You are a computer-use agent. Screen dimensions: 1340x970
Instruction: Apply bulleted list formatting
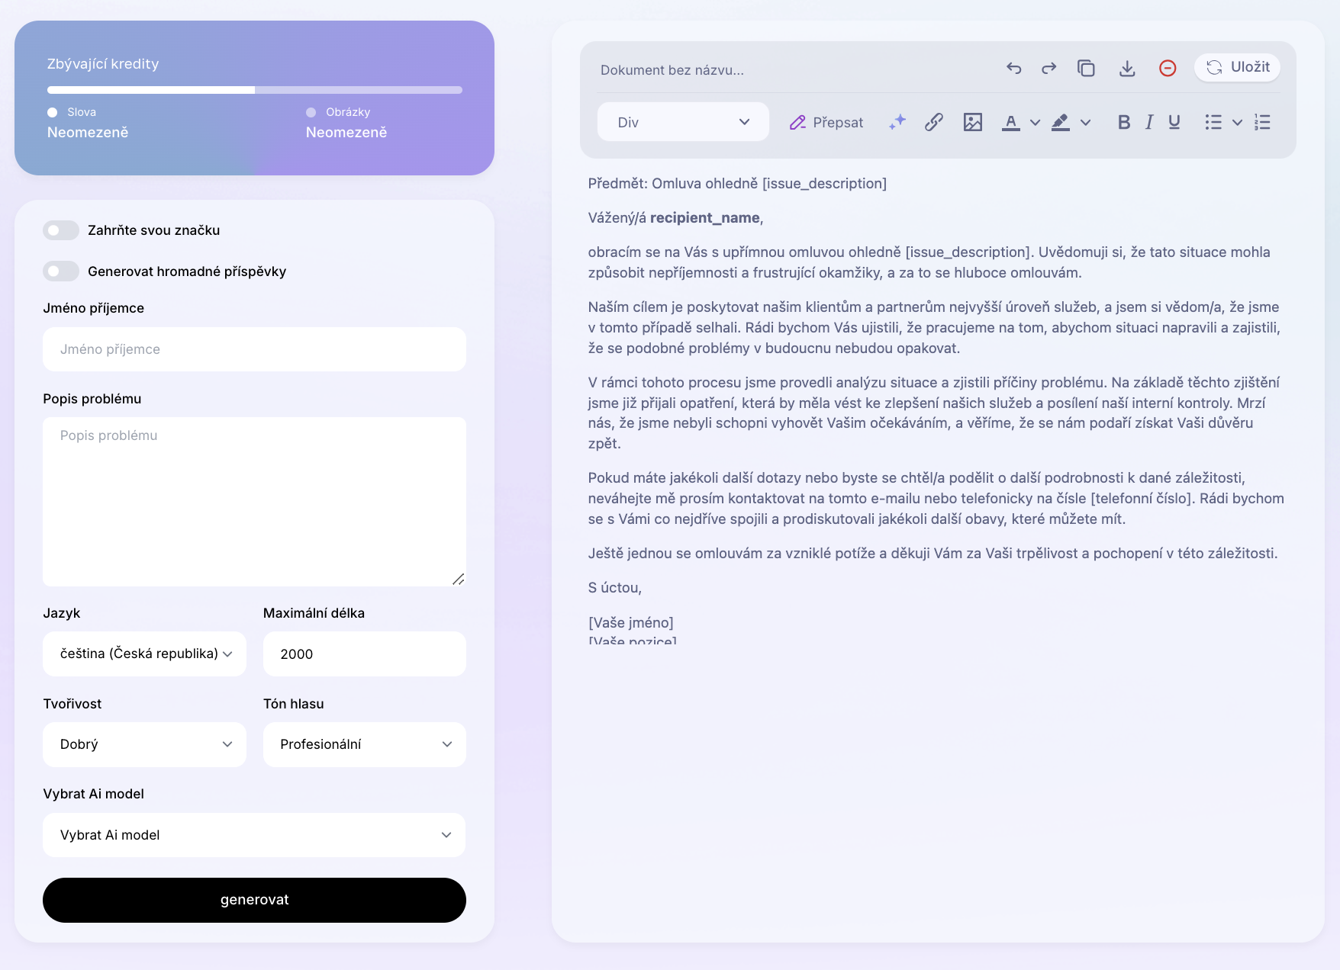(x=1213, y=122)
